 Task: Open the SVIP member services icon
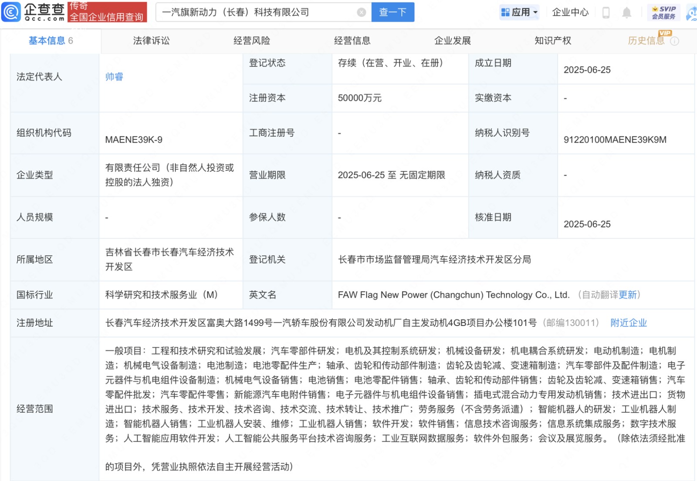[663, 13]
